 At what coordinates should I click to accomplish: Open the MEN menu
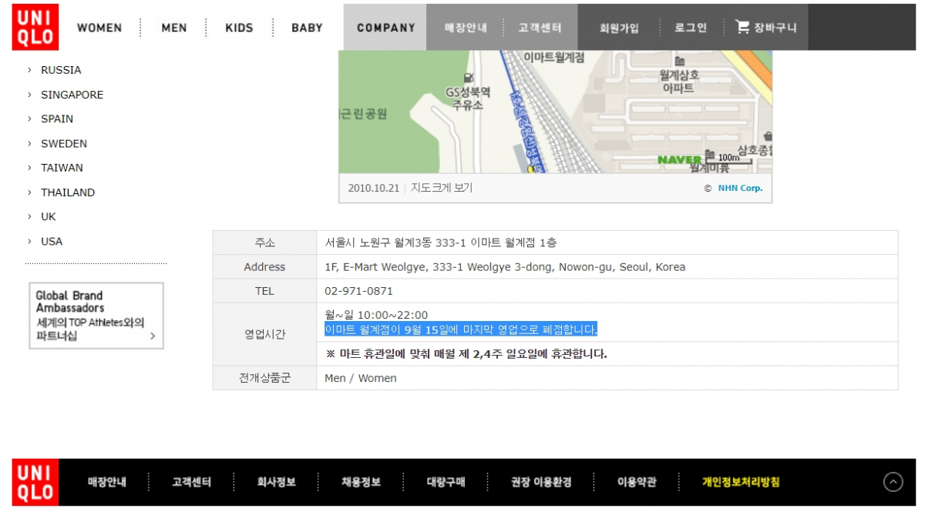click(174, 28)
